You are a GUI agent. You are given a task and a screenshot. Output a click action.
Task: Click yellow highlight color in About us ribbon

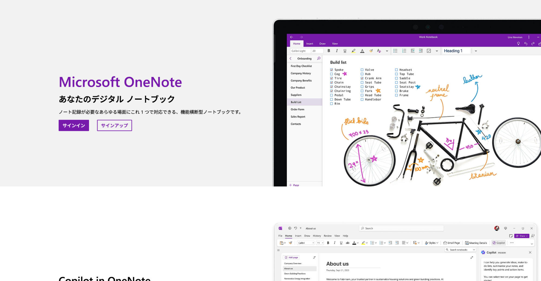pos(363,243)
